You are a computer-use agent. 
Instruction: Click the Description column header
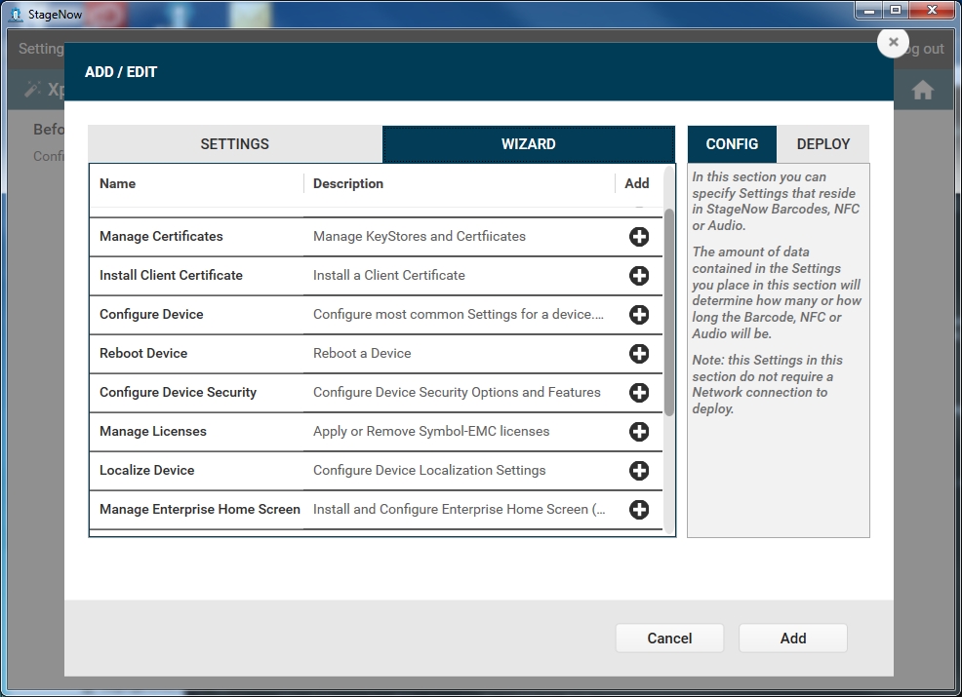348,183
